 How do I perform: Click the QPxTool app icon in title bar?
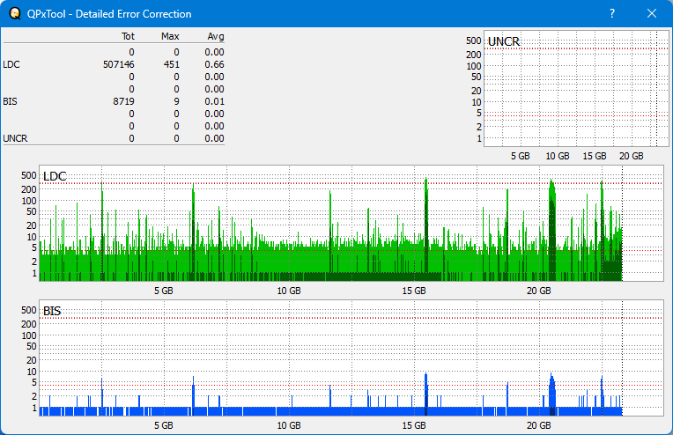pyautogui.click(x=15, y=14)
